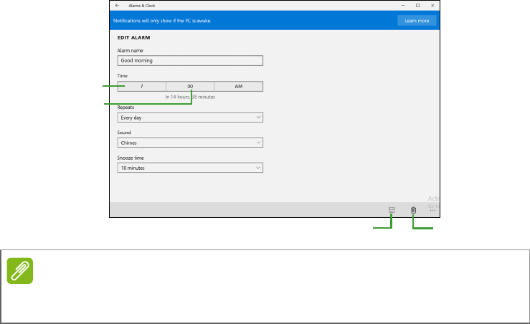Click the notification banner awake message
Image resolution: width=530 pixels, height=324 pixels.
162,21
